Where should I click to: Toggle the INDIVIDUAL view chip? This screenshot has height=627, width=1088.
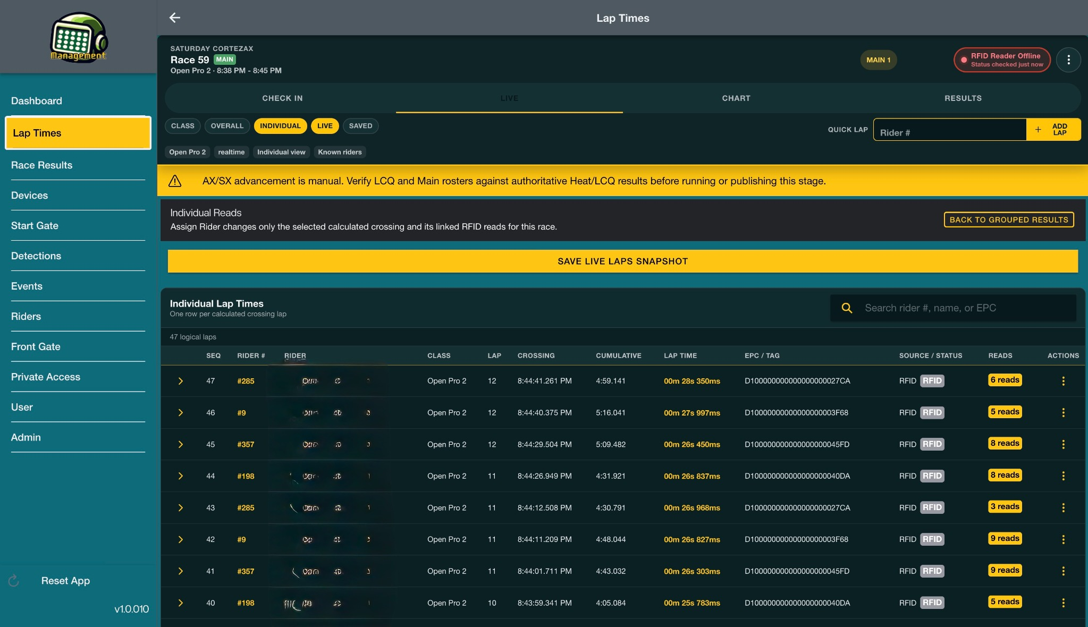click(x=280, y=126)
